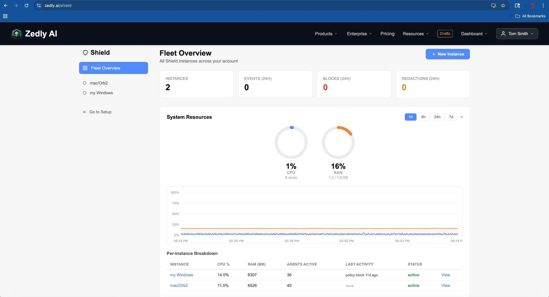Click the grey live status dot next to 7d
This screenshot has width=549, height=297.
(x=462, y=117)
